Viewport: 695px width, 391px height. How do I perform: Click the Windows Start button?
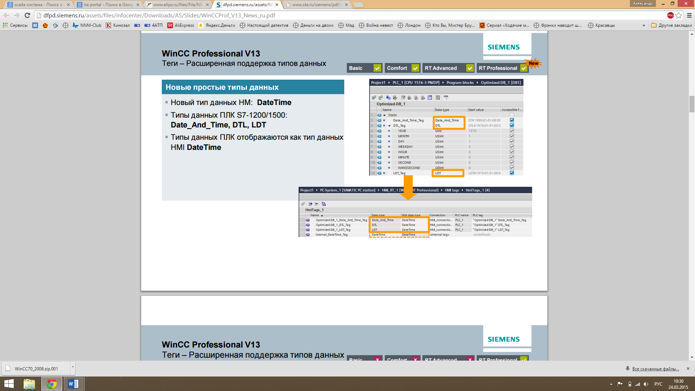pyautogui.click(x=9, y=384)
